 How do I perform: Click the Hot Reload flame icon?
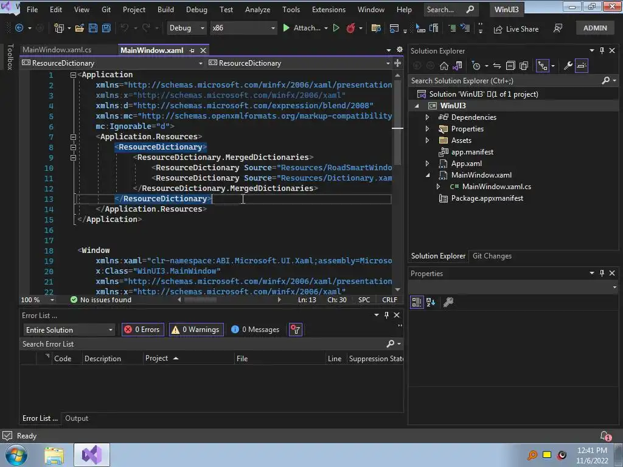coord(350,28)
